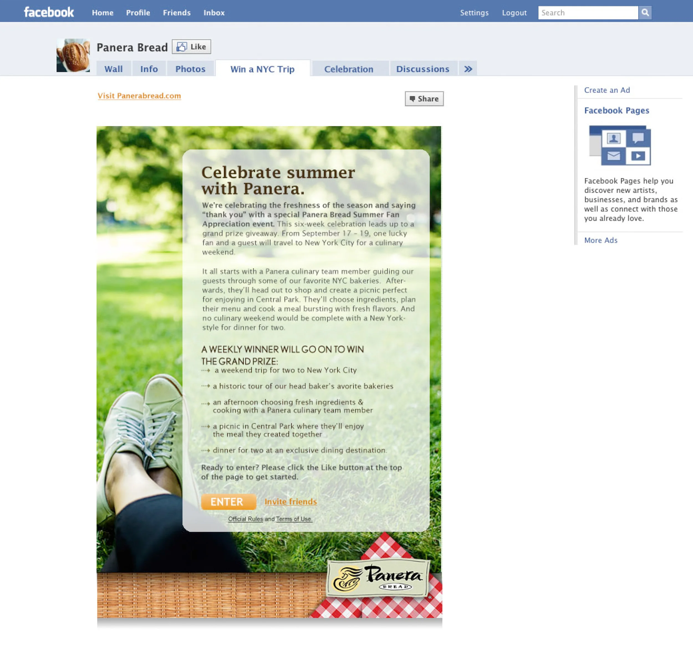The width and height of the screenshot is (693, 662).
Task: Click the Facebook logo
Action: click(49, 12)
